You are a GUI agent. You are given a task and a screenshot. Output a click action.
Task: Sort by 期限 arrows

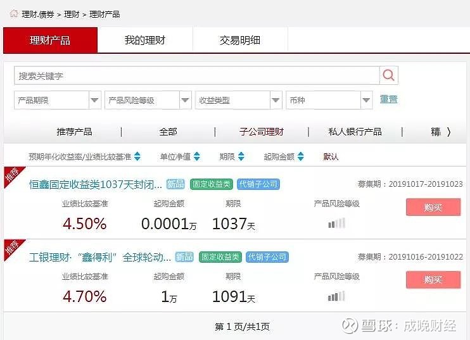pyautogui.click(x=241, y=156)
